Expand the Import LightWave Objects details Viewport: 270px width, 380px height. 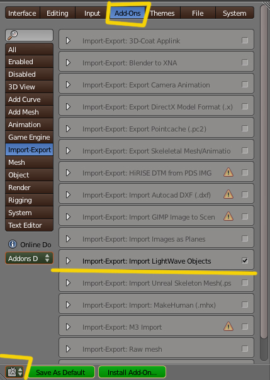coord(68,261)
